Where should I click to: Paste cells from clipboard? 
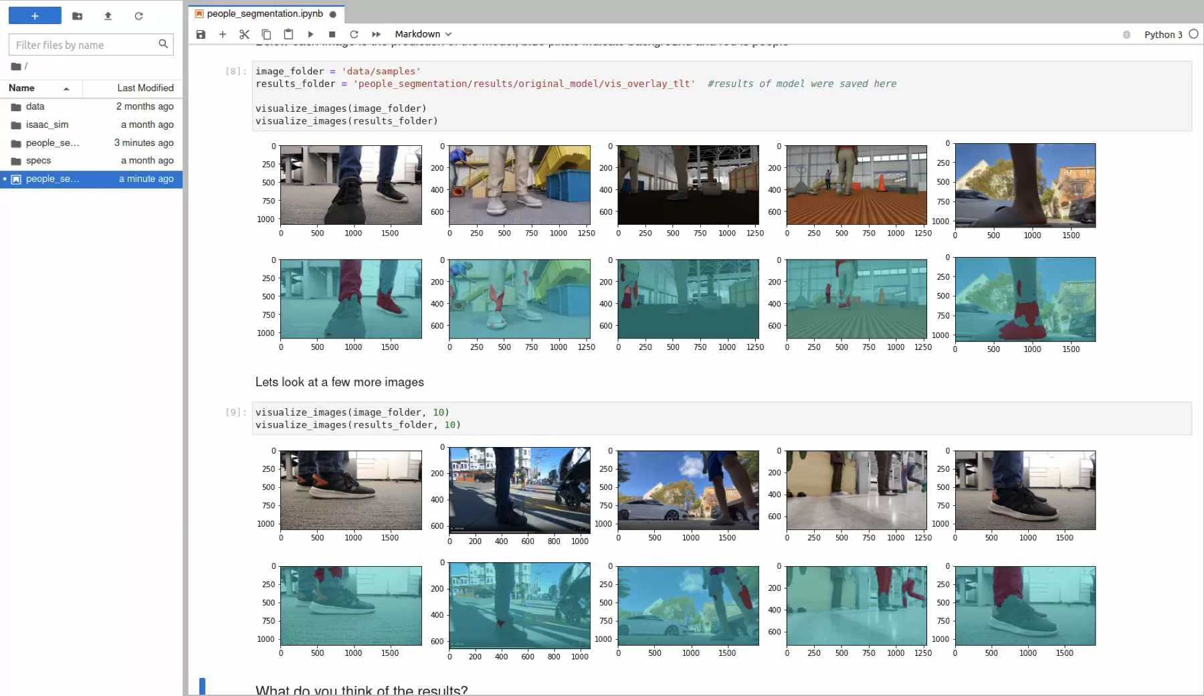(288, 34)
